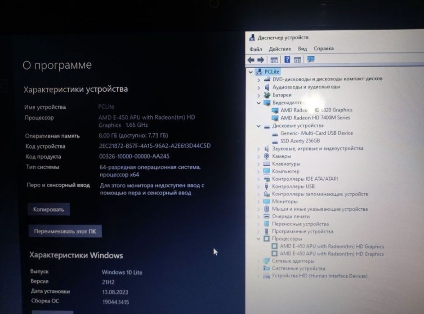Click the install date 13.08.2023
Image resolution: width=424 pixels, height=314 pixels.
pos(115,292)
